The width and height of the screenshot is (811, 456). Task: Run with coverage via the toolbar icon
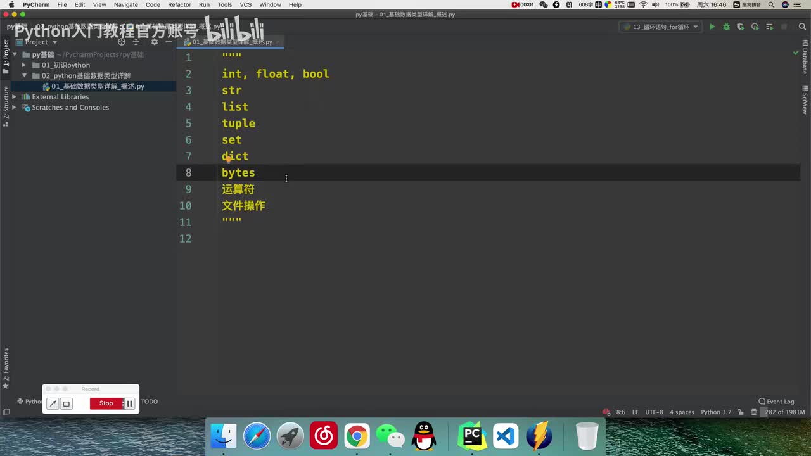tap(741, 27)
